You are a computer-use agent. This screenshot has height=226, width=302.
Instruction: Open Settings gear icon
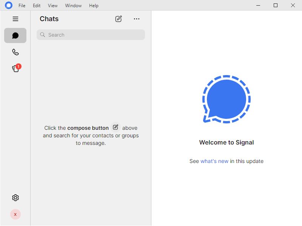click(x=15, y=198)
